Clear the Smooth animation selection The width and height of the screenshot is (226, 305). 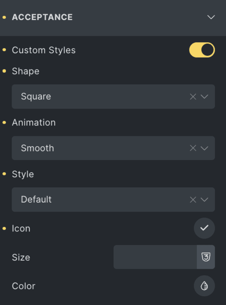193,148
